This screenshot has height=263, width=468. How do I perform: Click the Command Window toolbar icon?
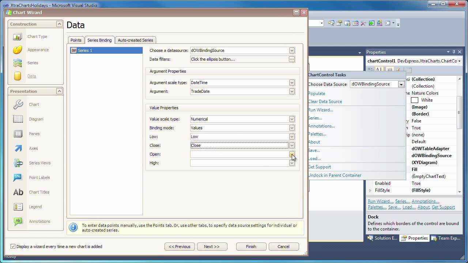coord(388,23)
